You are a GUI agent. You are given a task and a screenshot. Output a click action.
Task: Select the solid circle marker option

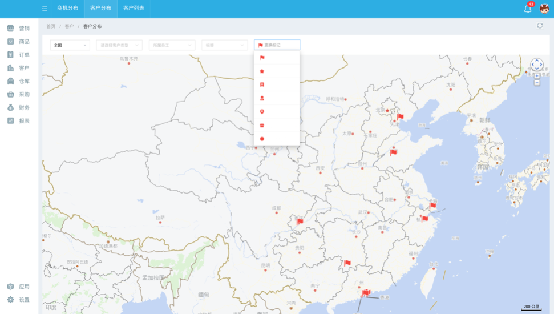[x=262, y=139]
